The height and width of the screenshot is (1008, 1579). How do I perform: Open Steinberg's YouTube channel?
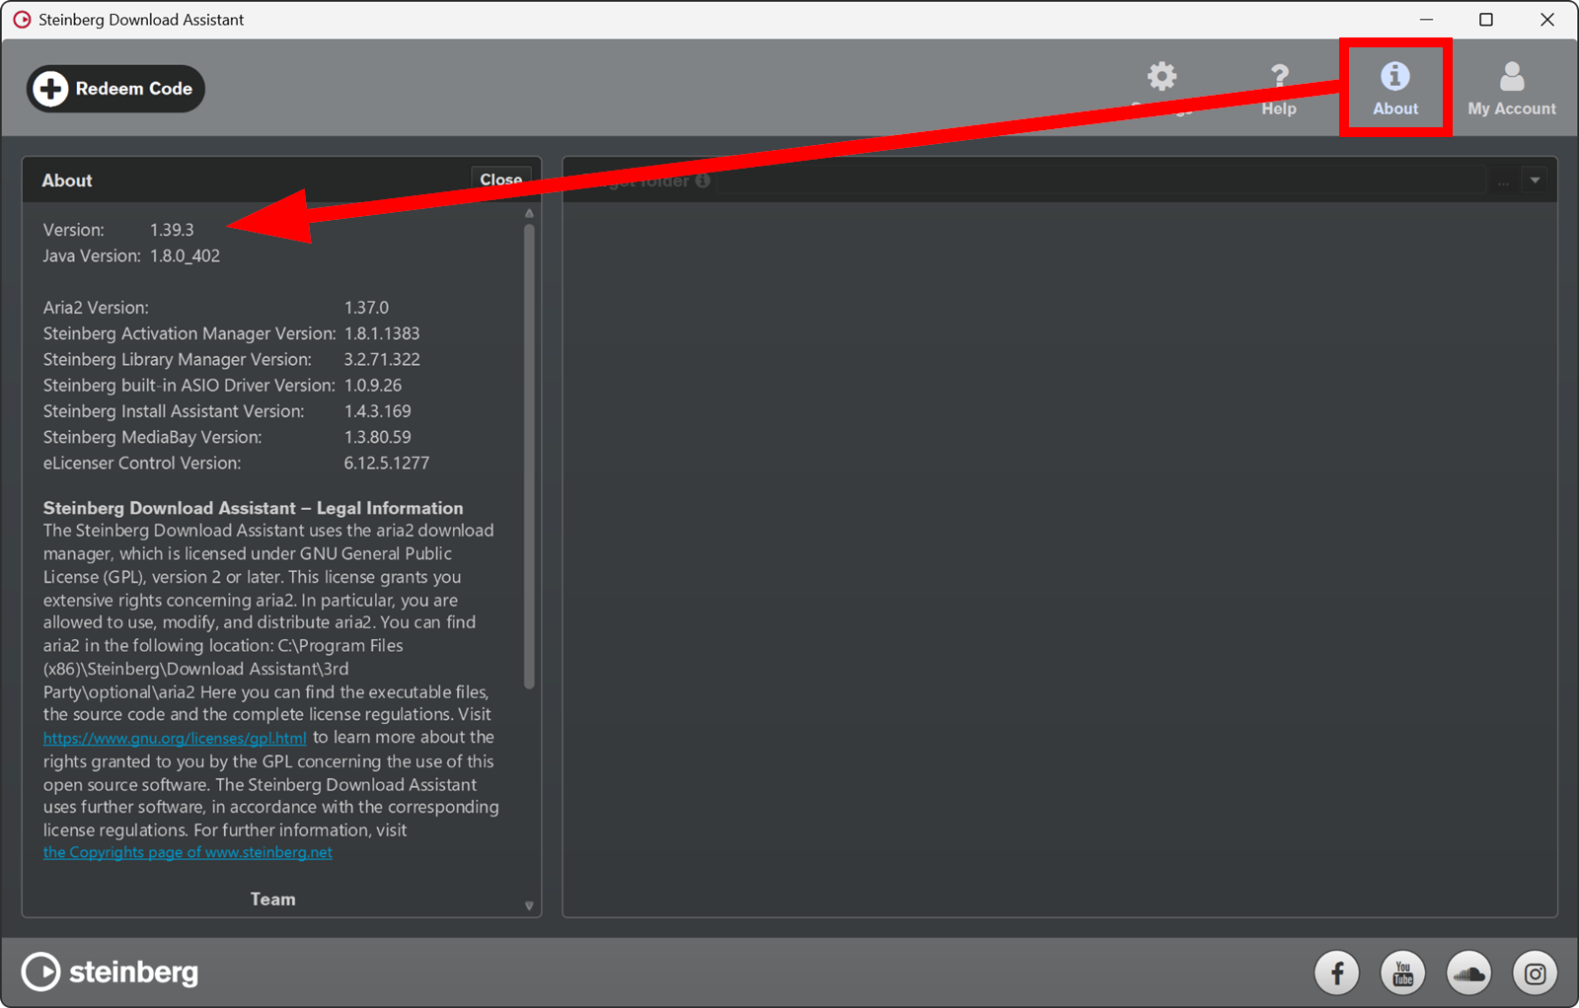tap(1403, 973)
